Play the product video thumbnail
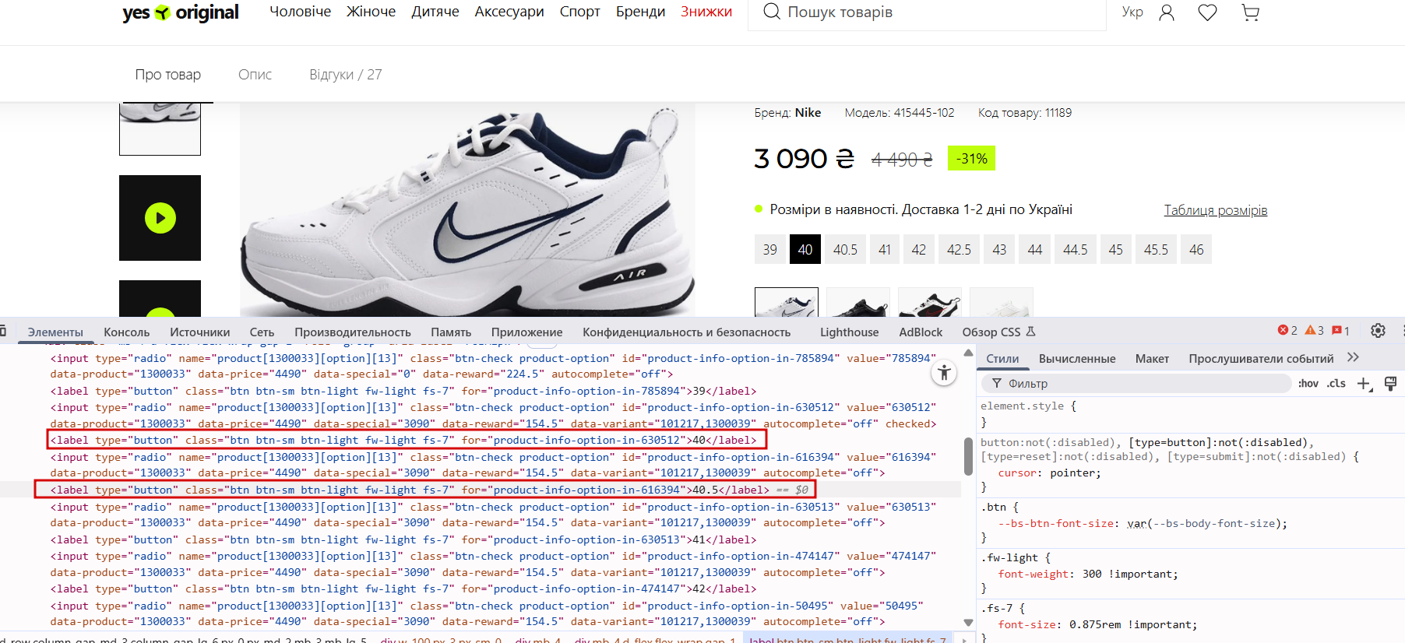The height and width of the screenshot is (643, 1405). pyautogui.click(x=160, y=218)
